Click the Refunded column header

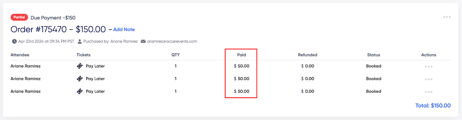tap(308, 55)
